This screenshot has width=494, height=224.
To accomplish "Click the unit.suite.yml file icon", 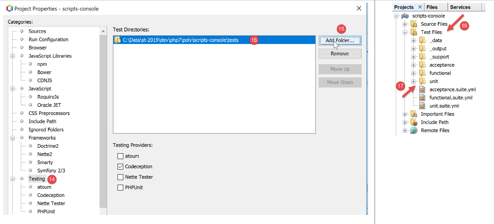I will pyautogui.click(x=422, y=106).
